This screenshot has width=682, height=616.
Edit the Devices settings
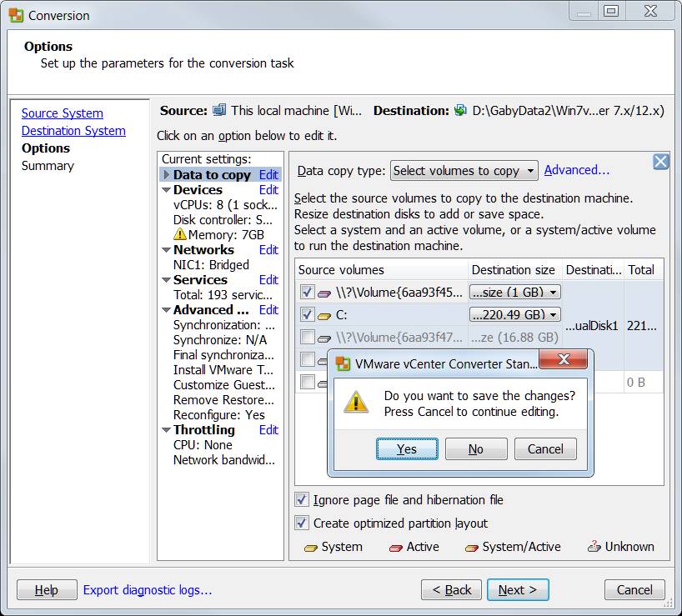pos(268,190)
